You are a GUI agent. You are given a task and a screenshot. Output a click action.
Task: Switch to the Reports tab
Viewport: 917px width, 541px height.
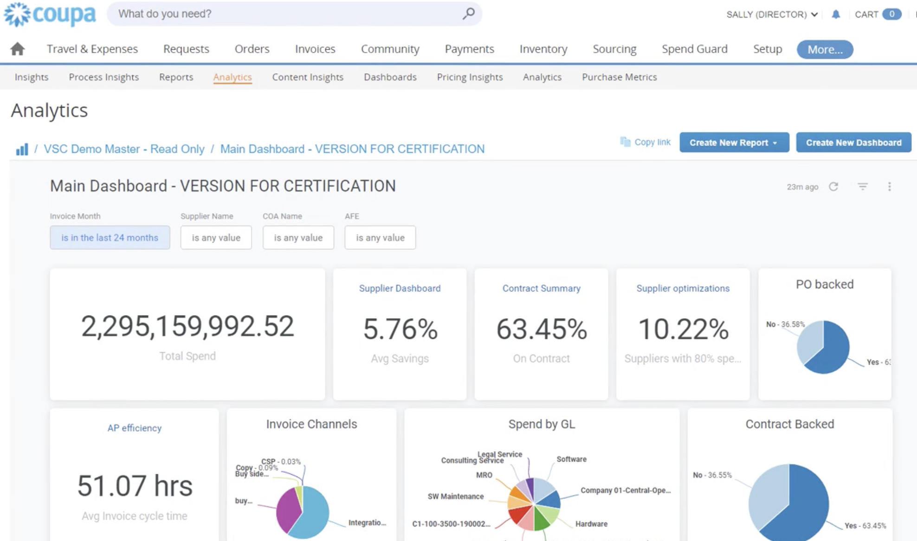click(x=176, y=77)
